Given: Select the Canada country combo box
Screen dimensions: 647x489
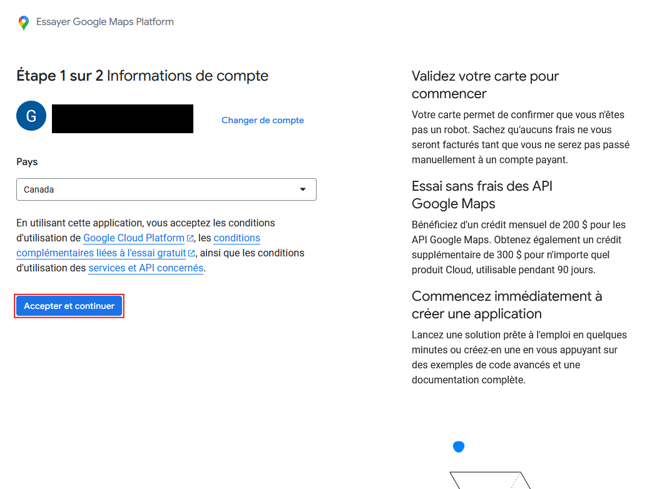Looking at the screenshot, I should tap(166, 189).
